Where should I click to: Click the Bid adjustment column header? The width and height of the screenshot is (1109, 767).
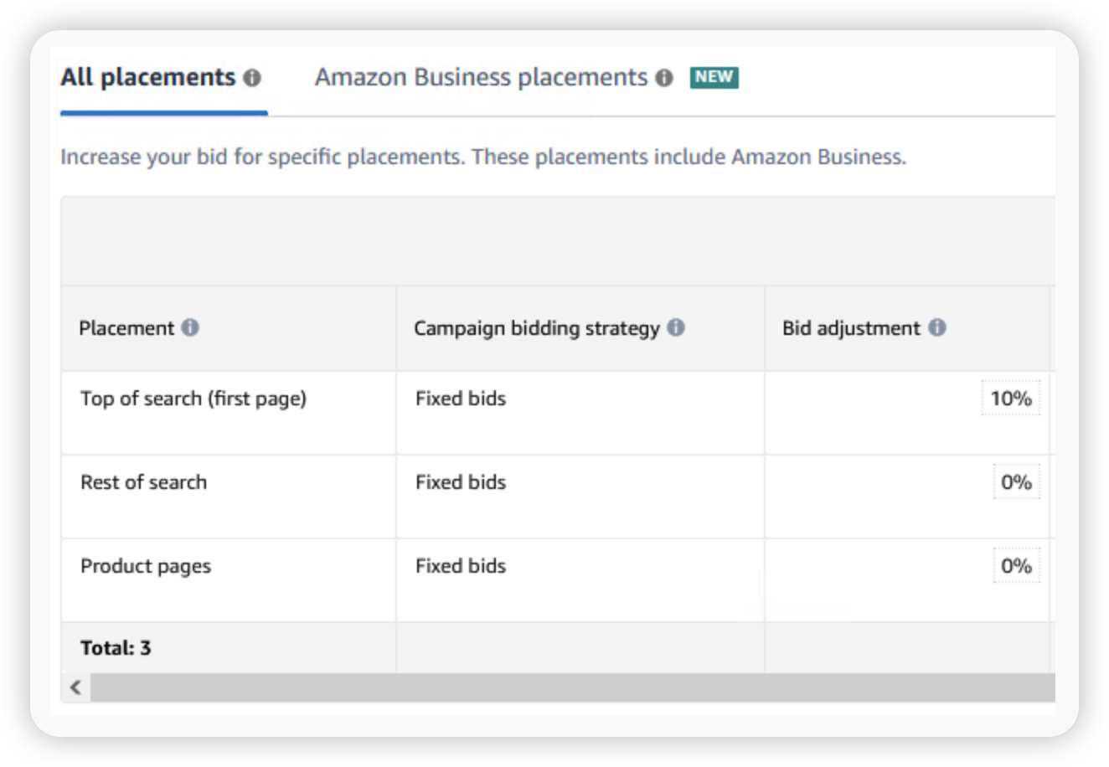(850, 328)
